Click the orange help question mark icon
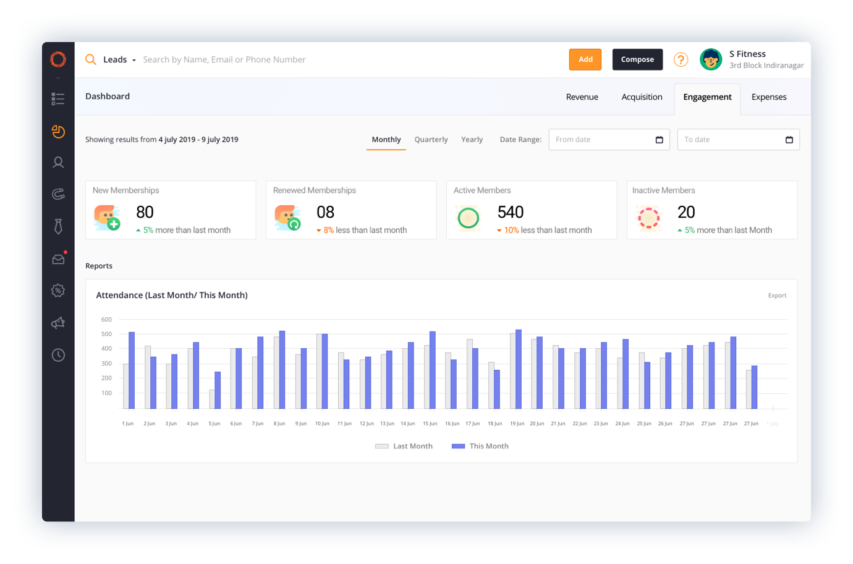This screenshot has height=564, width=853. (x=681, y=59)
